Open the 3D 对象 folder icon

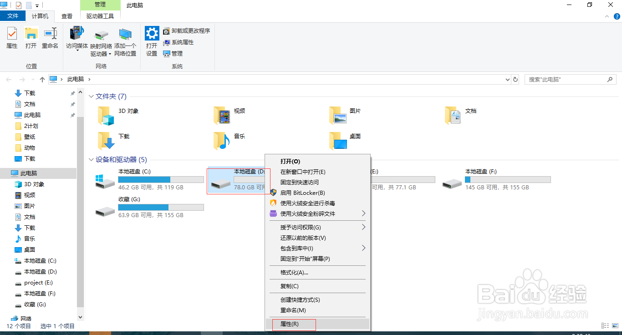click(x=106, y=116)
